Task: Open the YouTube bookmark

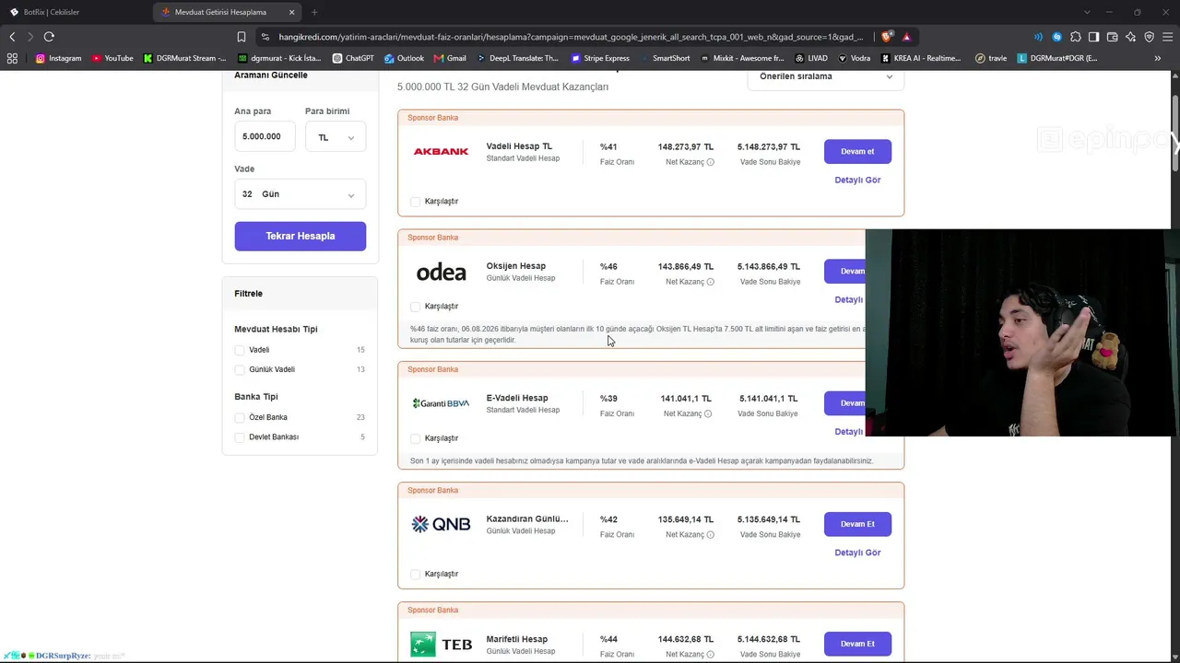Action: 112,58
